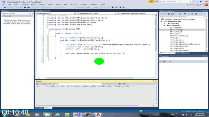Click the Search Solution Explorer field
Screen dimensions: 209x117
(x=181, y=17)
